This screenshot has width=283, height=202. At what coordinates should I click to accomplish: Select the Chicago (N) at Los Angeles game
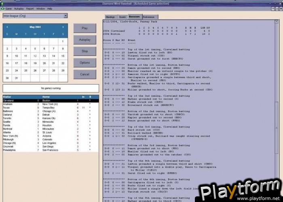pyautogui.click(x=51, y=143)
